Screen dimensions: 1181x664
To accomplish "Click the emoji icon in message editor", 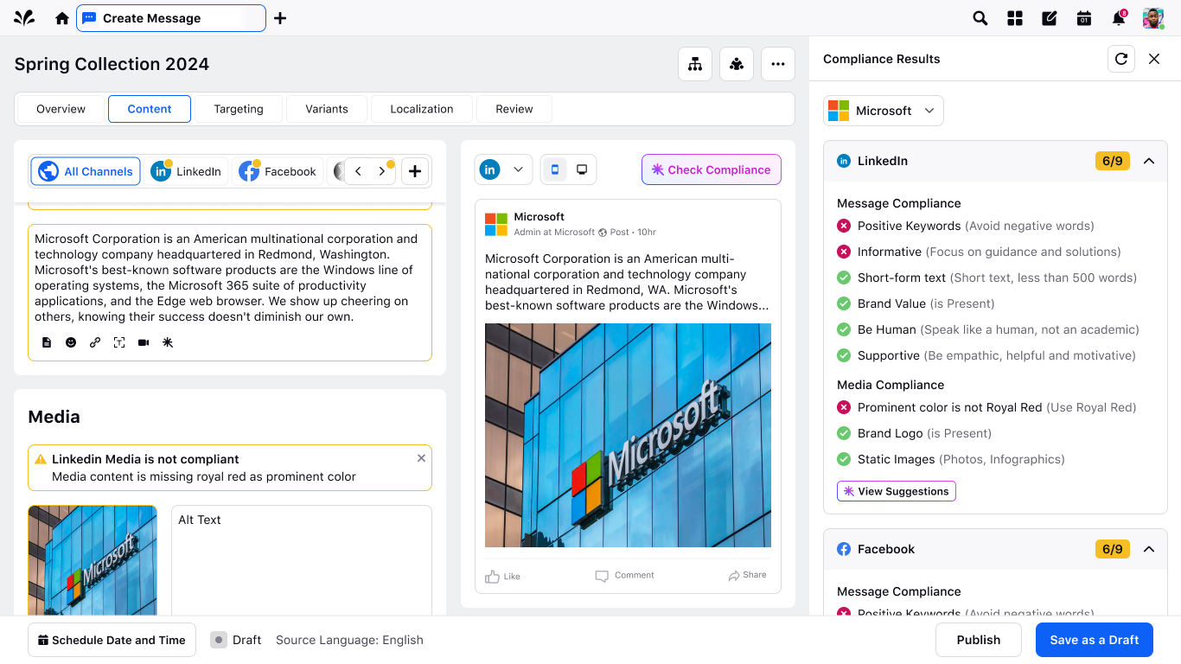I will coord(71,342).
